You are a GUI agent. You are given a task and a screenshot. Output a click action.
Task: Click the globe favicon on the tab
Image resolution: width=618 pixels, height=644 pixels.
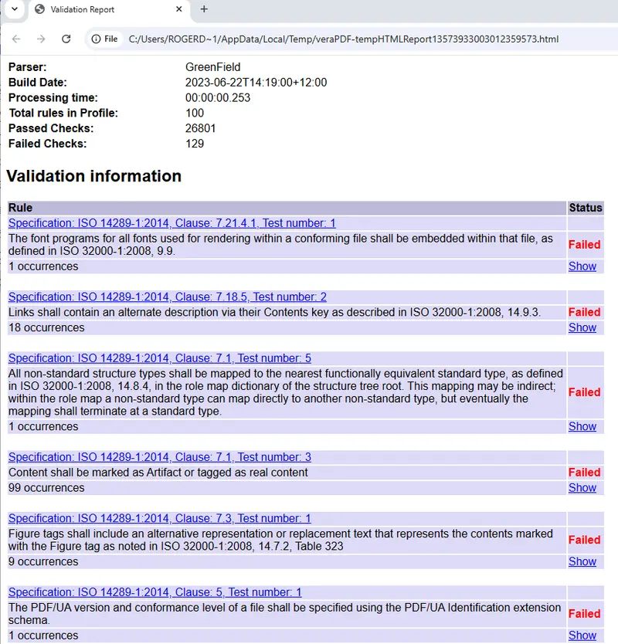pyautogui.click(x=40, y=9)
